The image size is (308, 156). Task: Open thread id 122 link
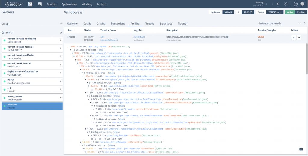coord(102,37)
